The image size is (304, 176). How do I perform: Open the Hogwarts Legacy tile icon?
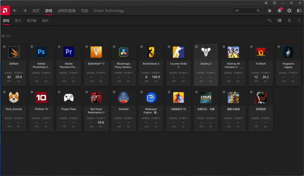coord(288,52)
